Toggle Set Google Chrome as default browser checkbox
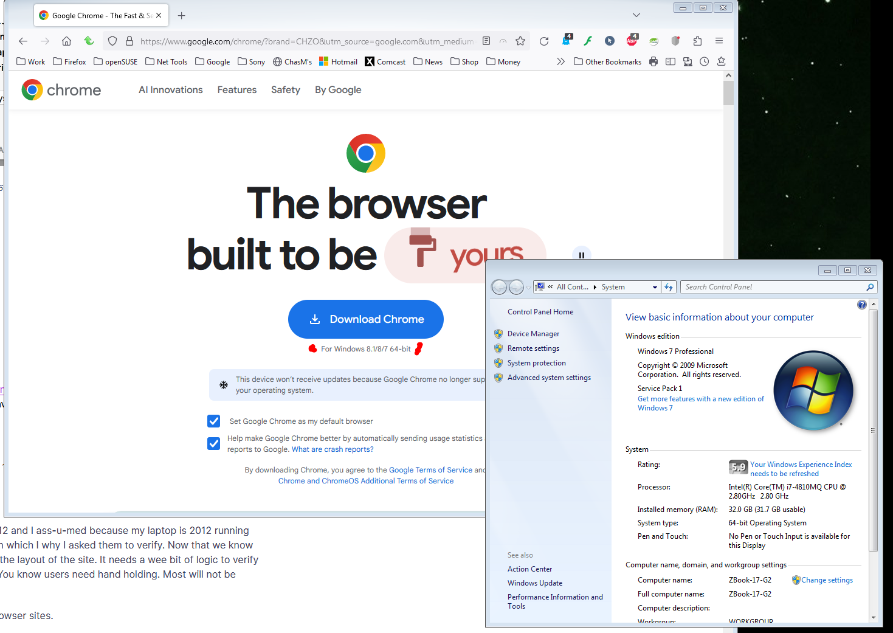The height and width of the screenshot is (633, 893). tap(214, 421)
